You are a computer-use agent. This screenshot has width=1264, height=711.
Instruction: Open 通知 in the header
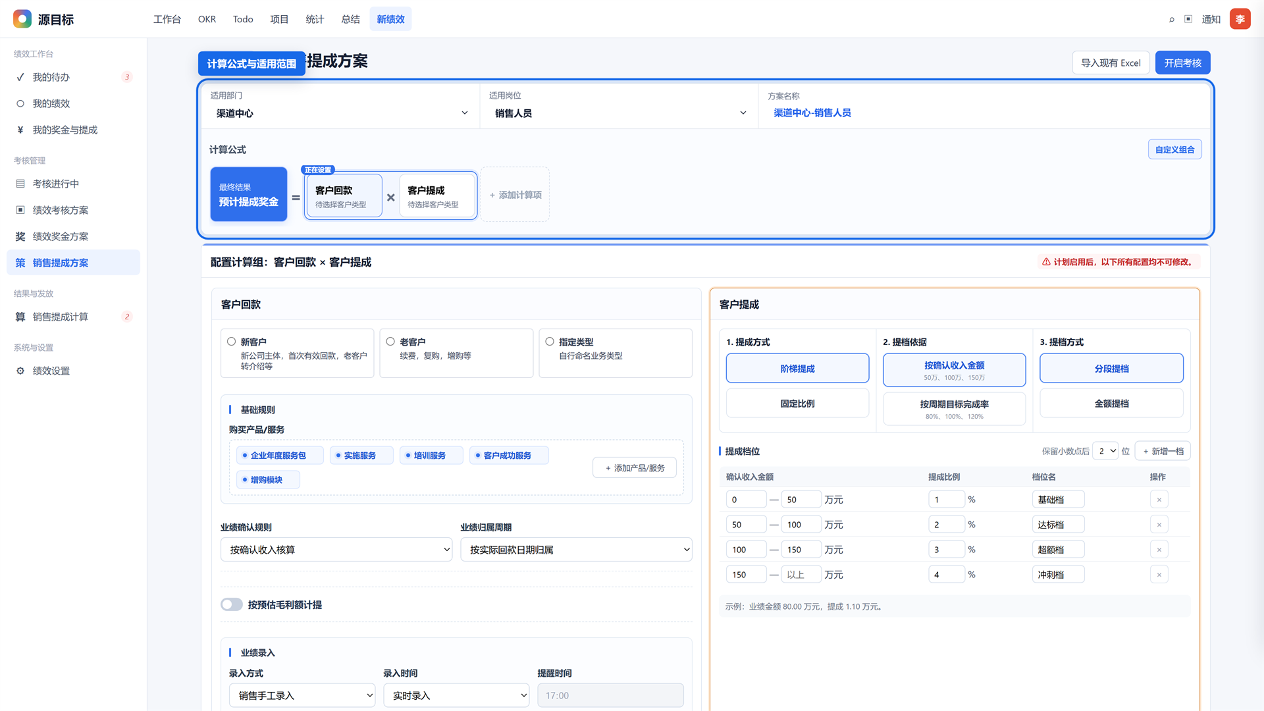(1211, 19)
